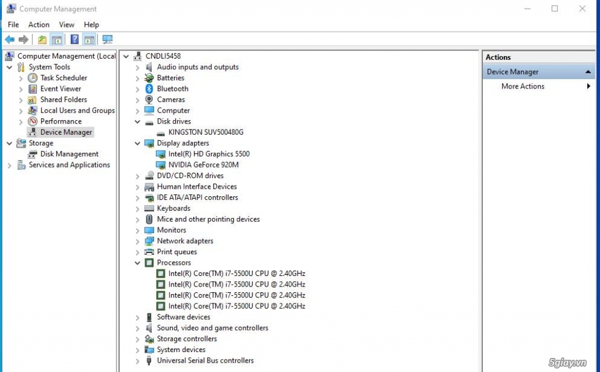Viewport: 600px width, 372px height.
Task: Select the KINGSTON SUV500480G disk drive
Action: (x=206, y=132)
